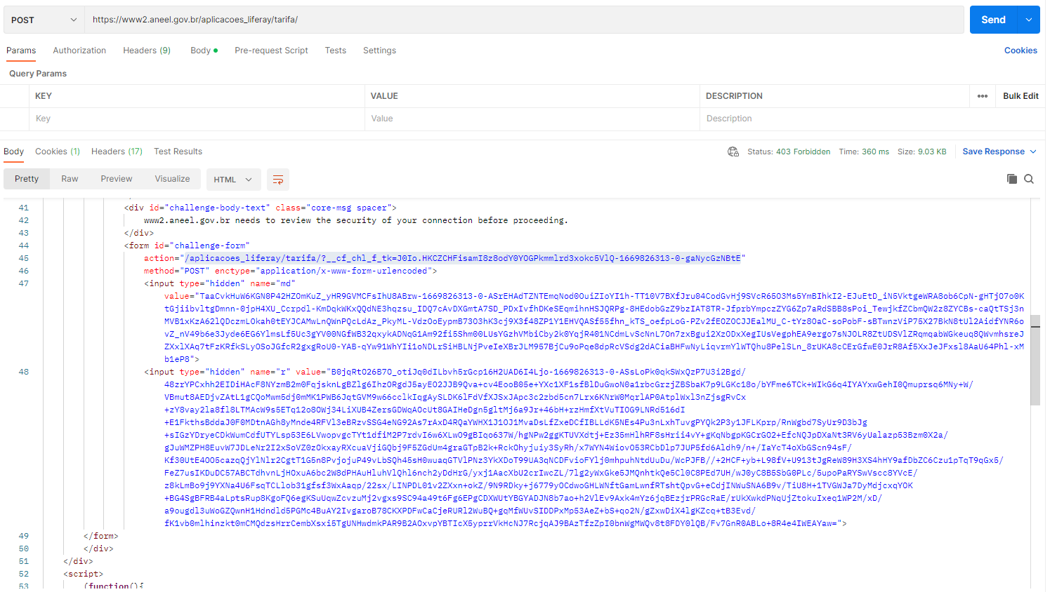Viewport: 1050px width, 592px height.
Task: Copy the response body with the copy icon
Action: 1012,179
